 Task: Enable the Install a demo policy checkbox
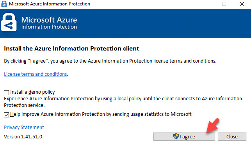tap(6, 93)
